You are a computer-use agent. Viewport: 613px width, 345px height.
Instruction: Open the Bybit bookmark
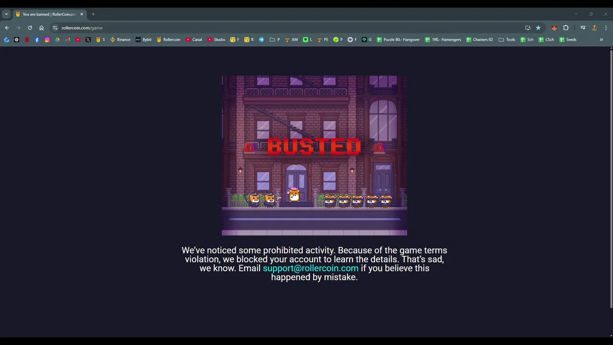144,40
